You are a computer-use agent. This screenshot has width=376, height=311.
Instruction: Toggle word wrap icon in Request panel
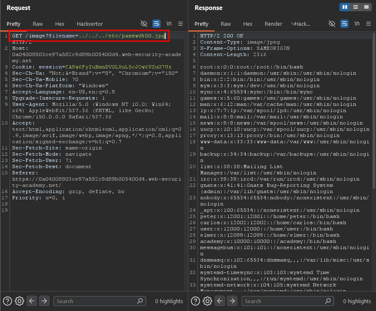click(156, 24)
